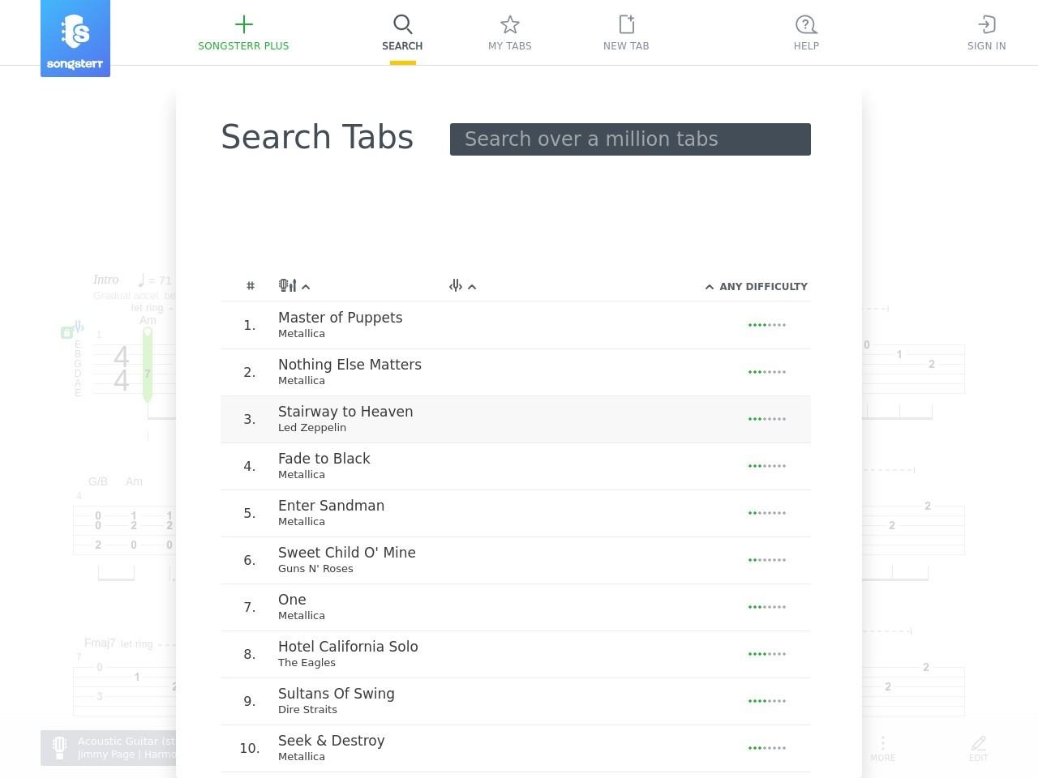The image size is (1038, 778).
Task: Open Songsterr Plus
Action: pos(243,33)
